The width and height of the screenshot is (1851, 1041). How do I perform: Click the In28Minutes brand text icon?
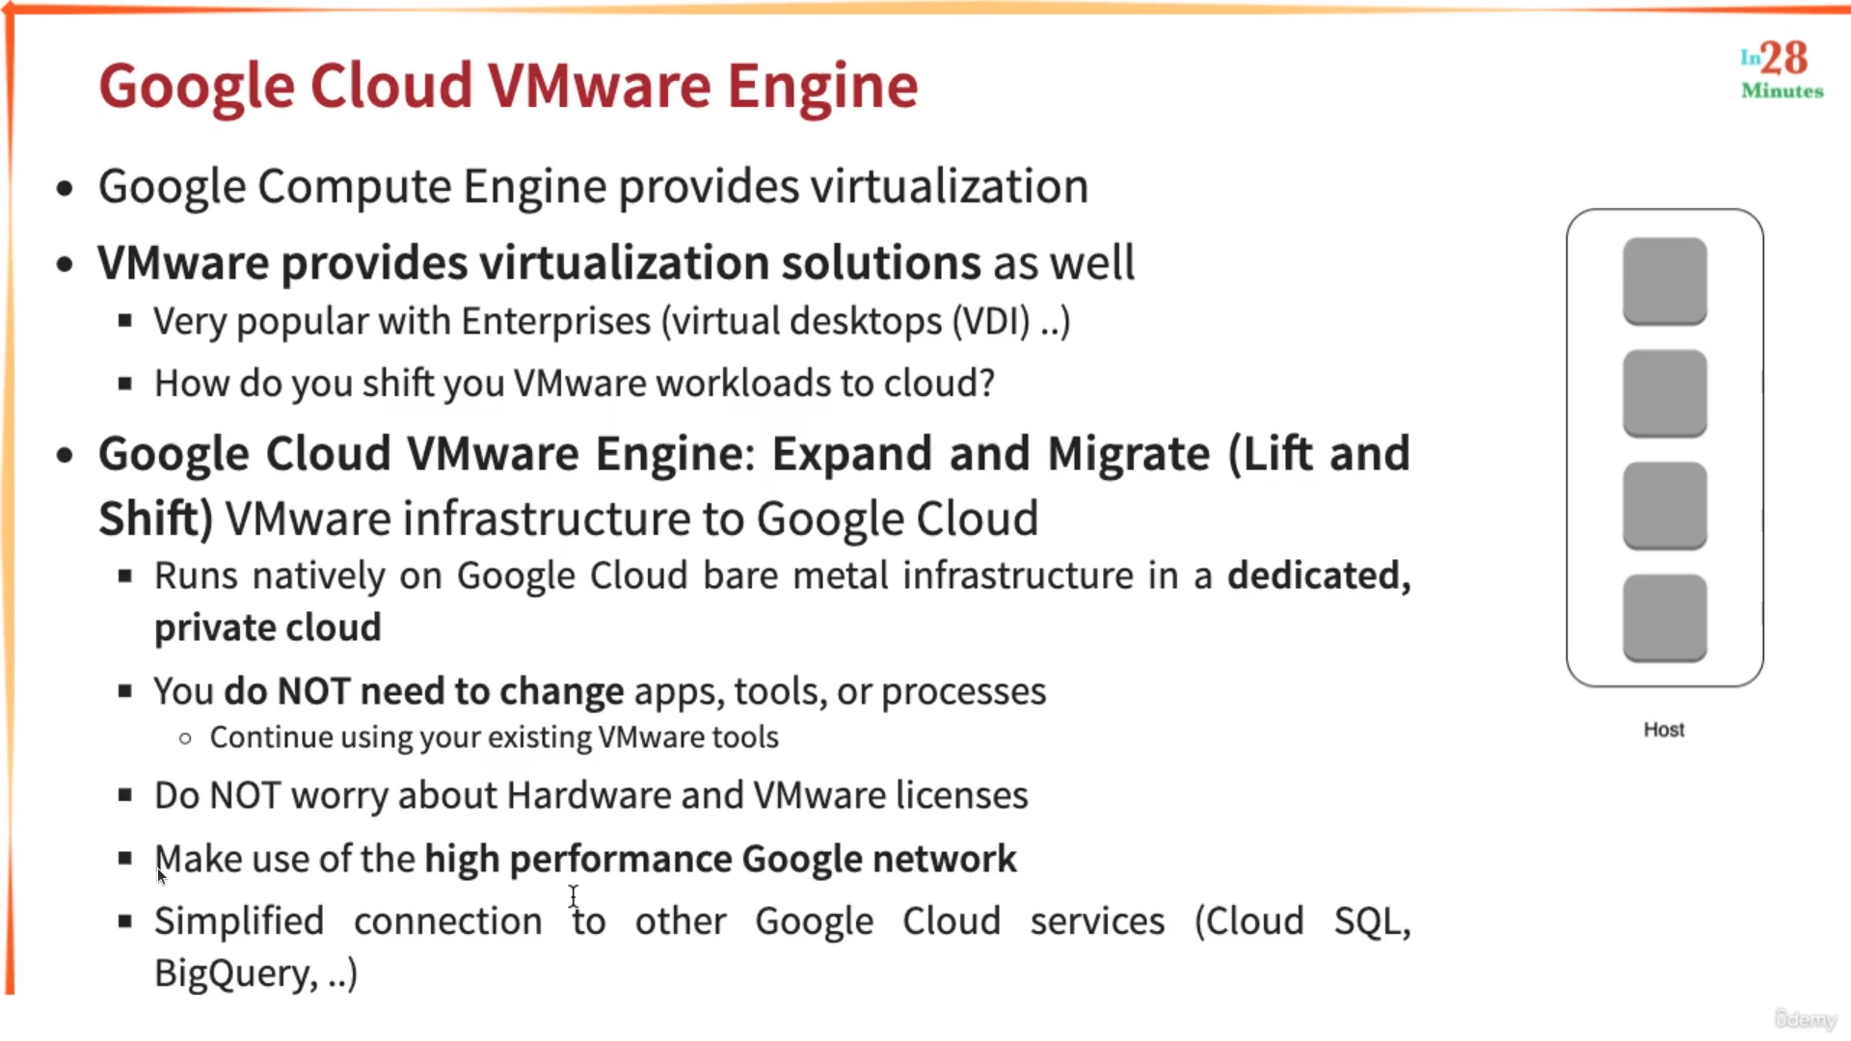[x=1778, y=71]
